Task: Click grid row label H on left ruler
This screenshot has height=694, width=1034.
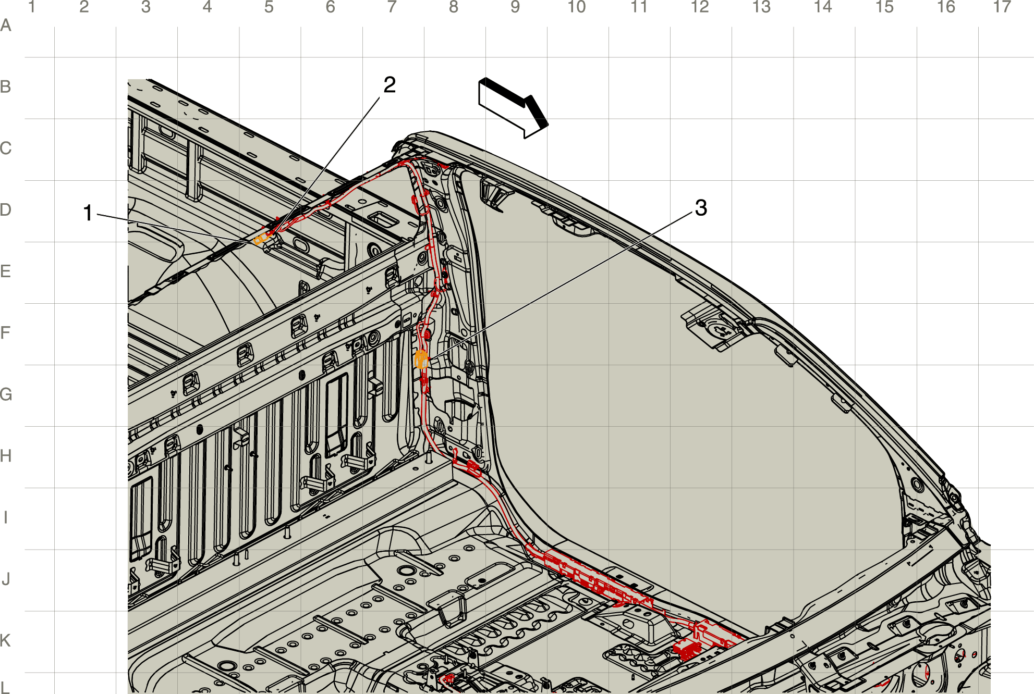Action: [x=6, y=456]
